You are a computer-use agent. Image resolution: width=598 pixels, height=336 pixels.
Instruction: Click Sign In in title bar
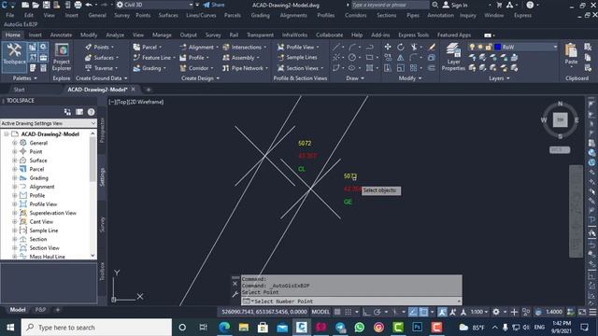point(455,5)
